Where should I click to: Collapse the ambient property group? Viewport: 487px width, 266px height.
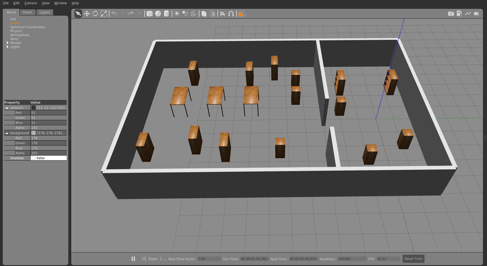[x=7, y=108]
